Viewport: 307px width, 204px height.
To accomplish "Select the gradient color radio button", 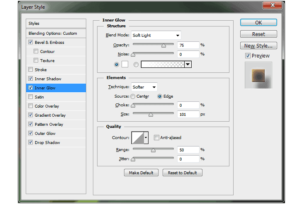I will tap(136, 64).
